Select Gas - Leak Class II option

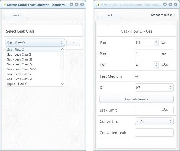click(x=19, y=55)
